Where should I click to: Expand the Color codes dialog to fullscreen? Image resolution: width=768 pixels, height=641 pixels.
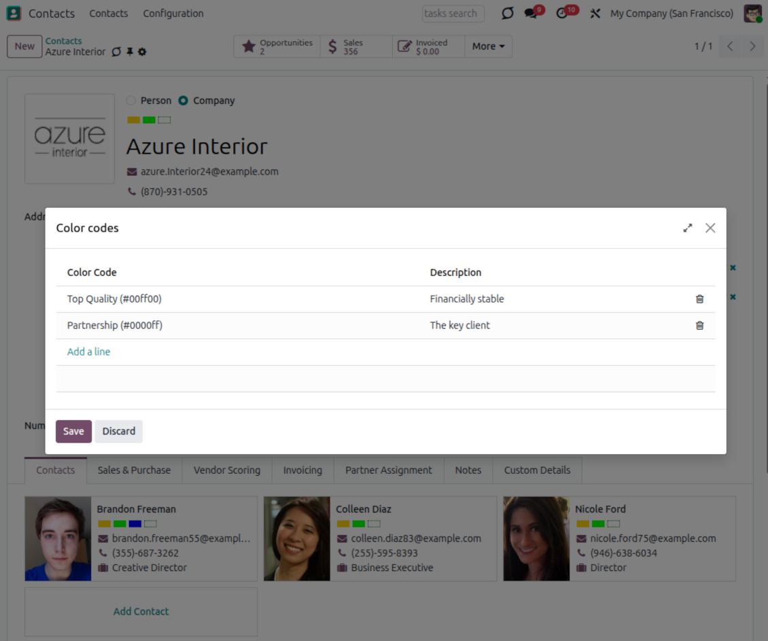(688, 228)
